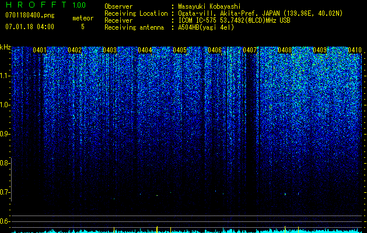The width and height of the screenshot is (367, 233).
Task: Click the timestamp 07.01.18 04:00
Action: tap(30, 27)
